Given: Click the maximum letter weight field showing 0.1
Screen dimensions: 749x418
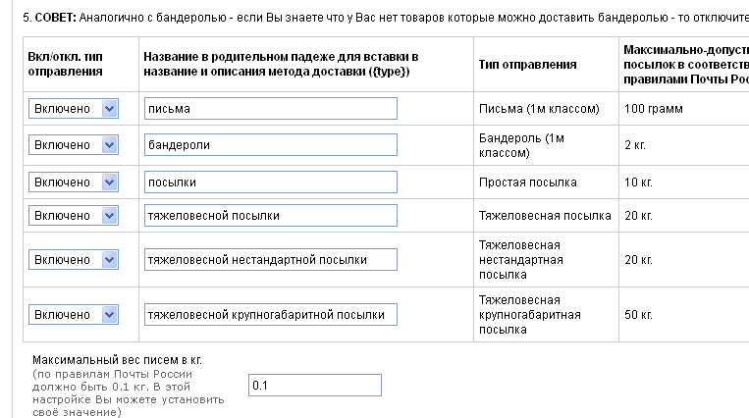Looking at the screenshot, I should pyautogui.click(x=314, y=387).
